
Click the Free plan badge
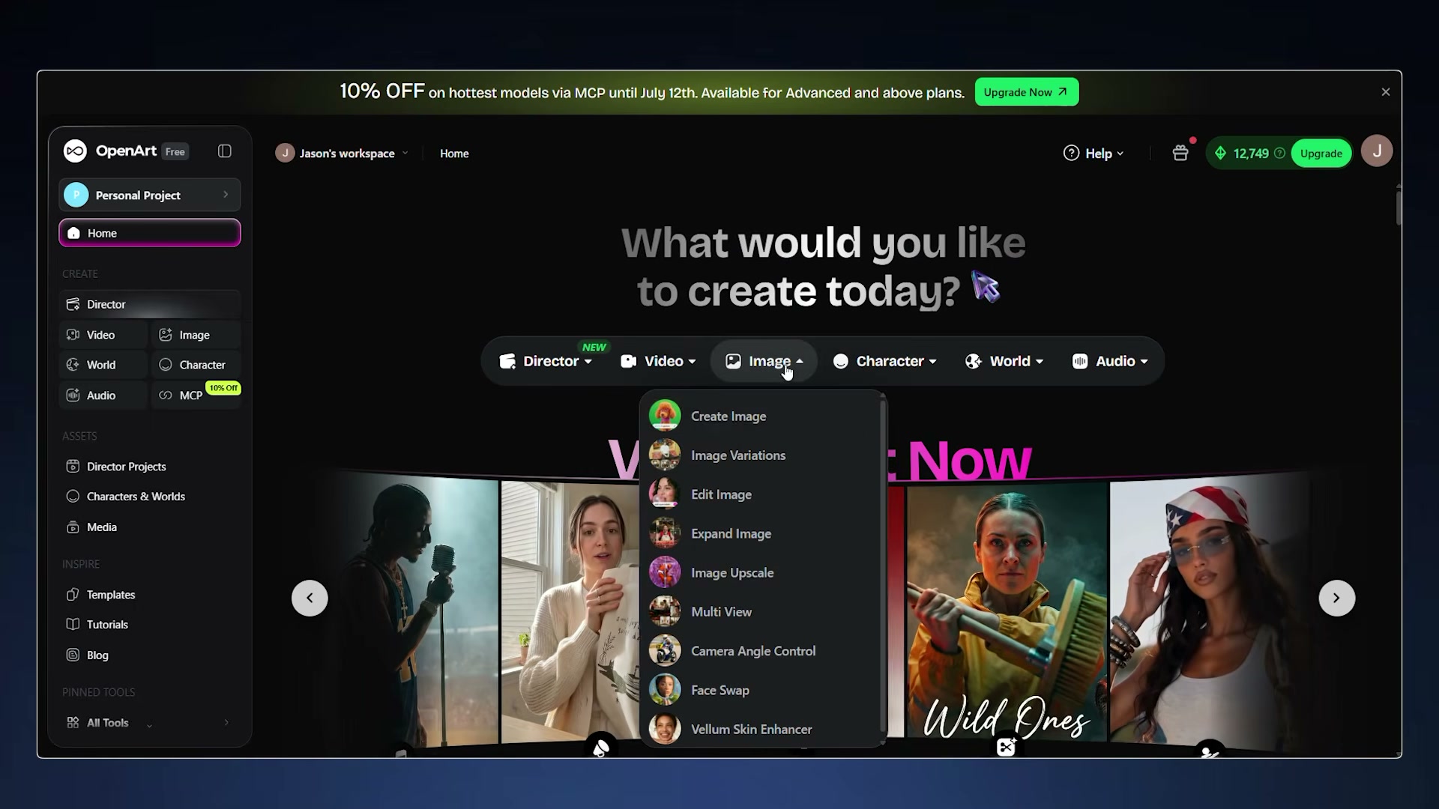175,152
